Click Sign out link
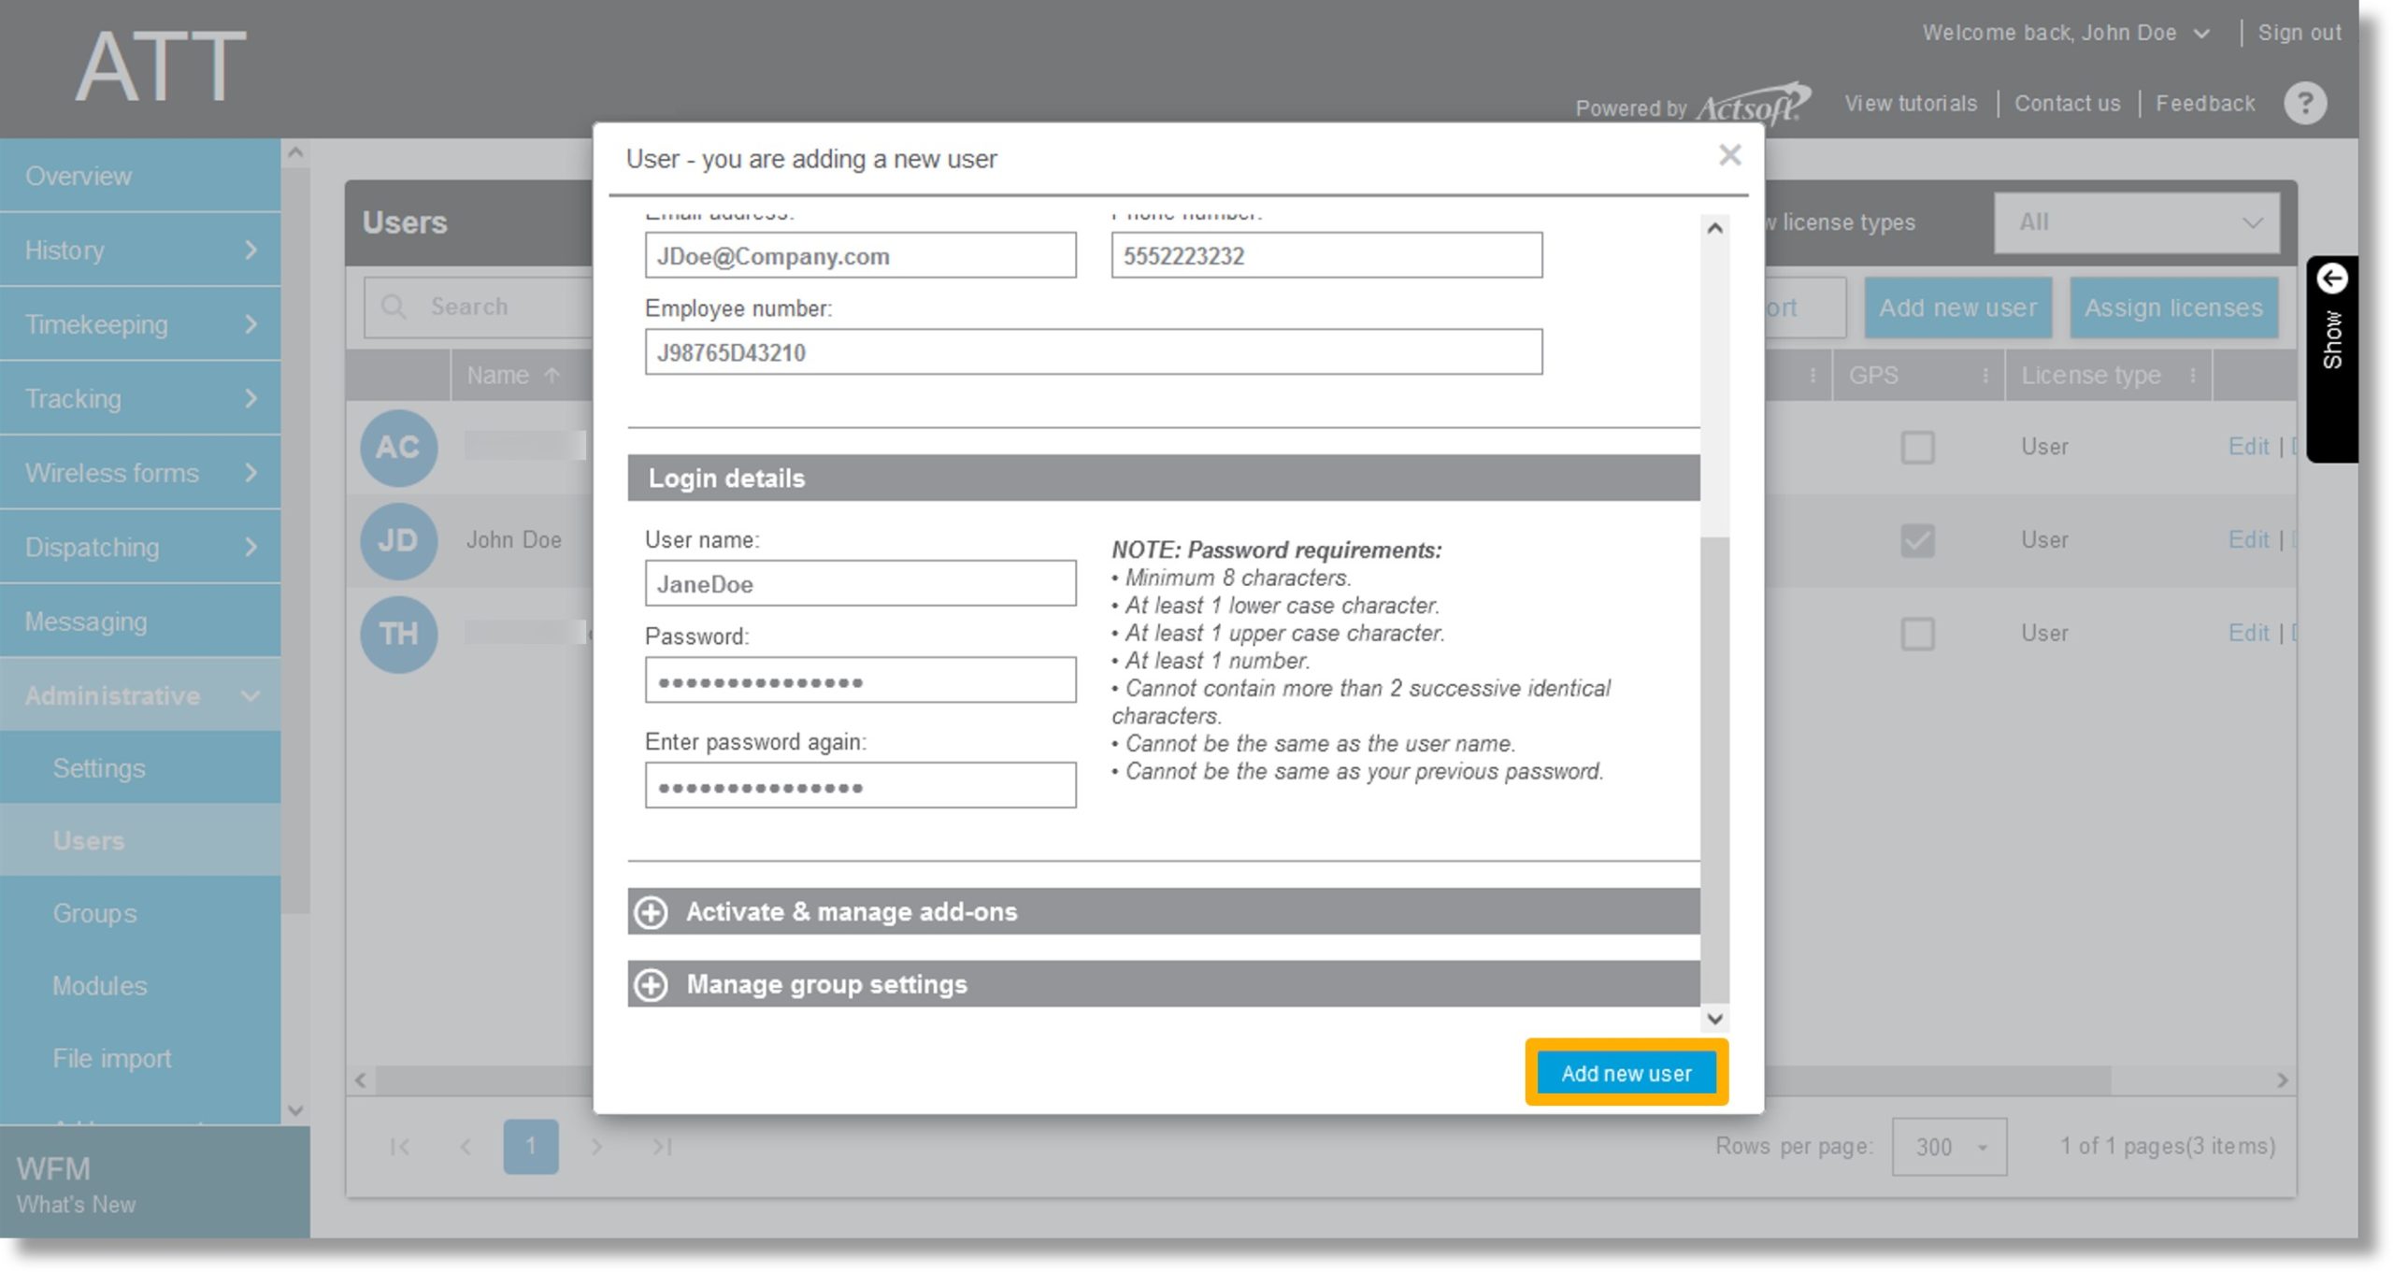The width and height of the screenshot is (2393, 1272). tap(2300, 33)
